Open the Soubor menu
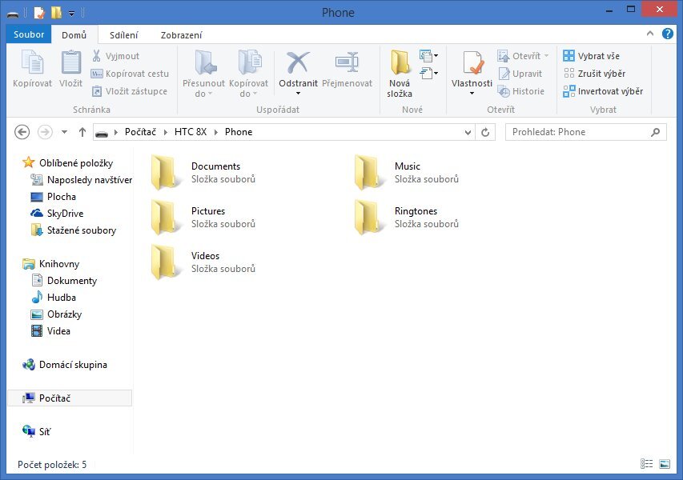The width and height of the screenshot is (683, 480). point(29,34)
